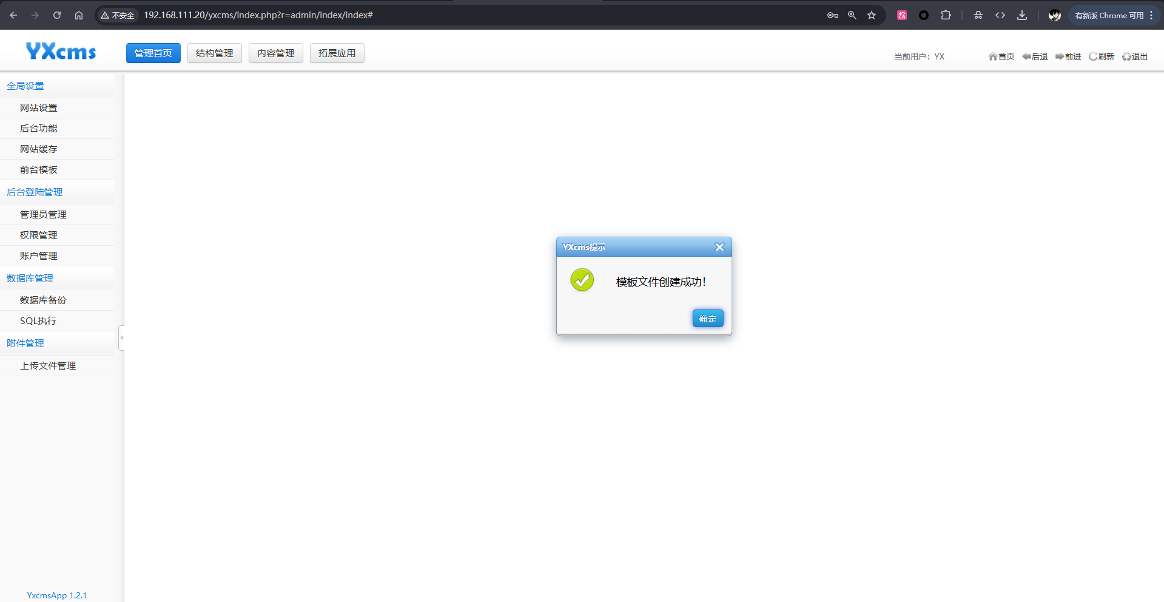The image size is (1164, 602).
Task: Open 管理员管理 in the sidebar
Action: click(x=57, y=215)
